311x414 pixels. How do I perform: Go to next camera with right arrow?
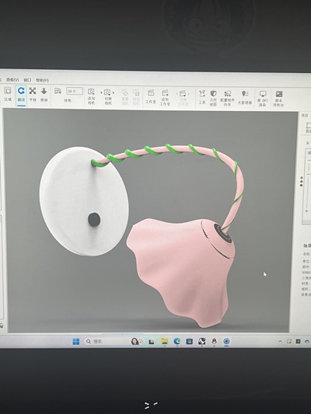point(114,92)
